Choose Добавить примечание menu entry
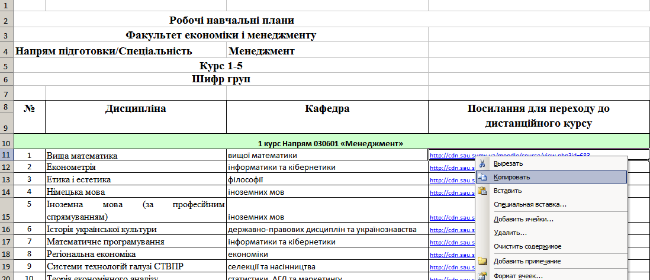This screenshot has height=280, width=650. click(551, 261)
